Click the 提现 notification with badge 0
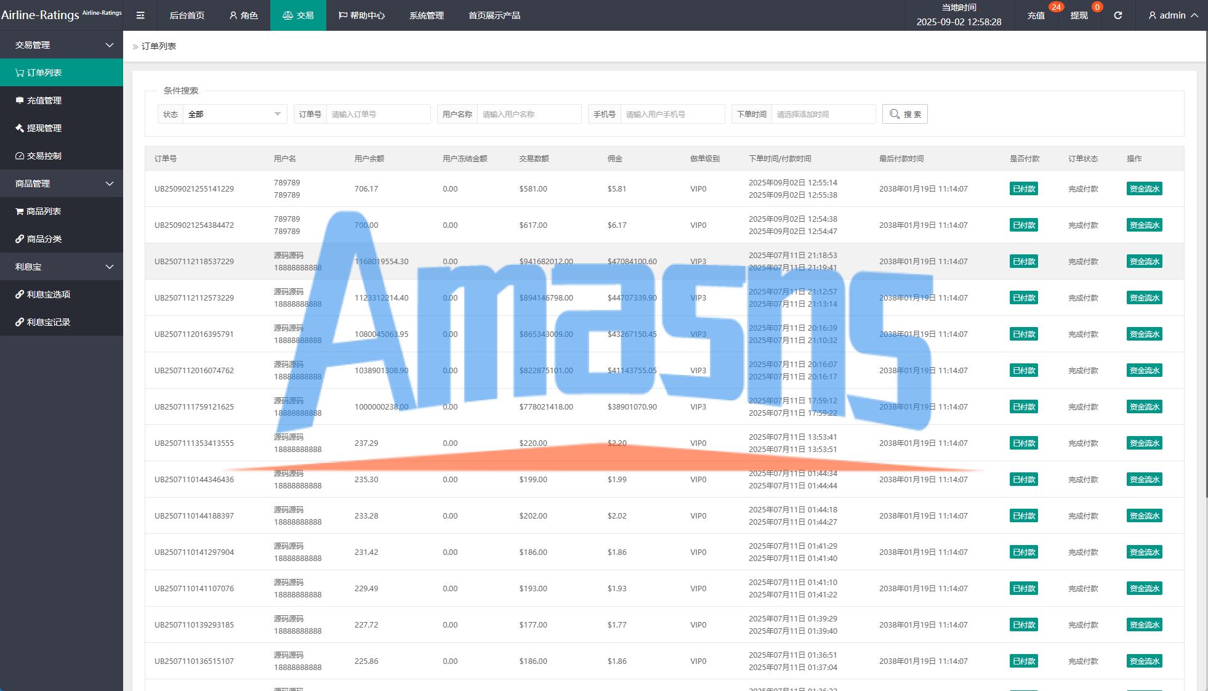Screen dimensions: 1208x691 1079,15
